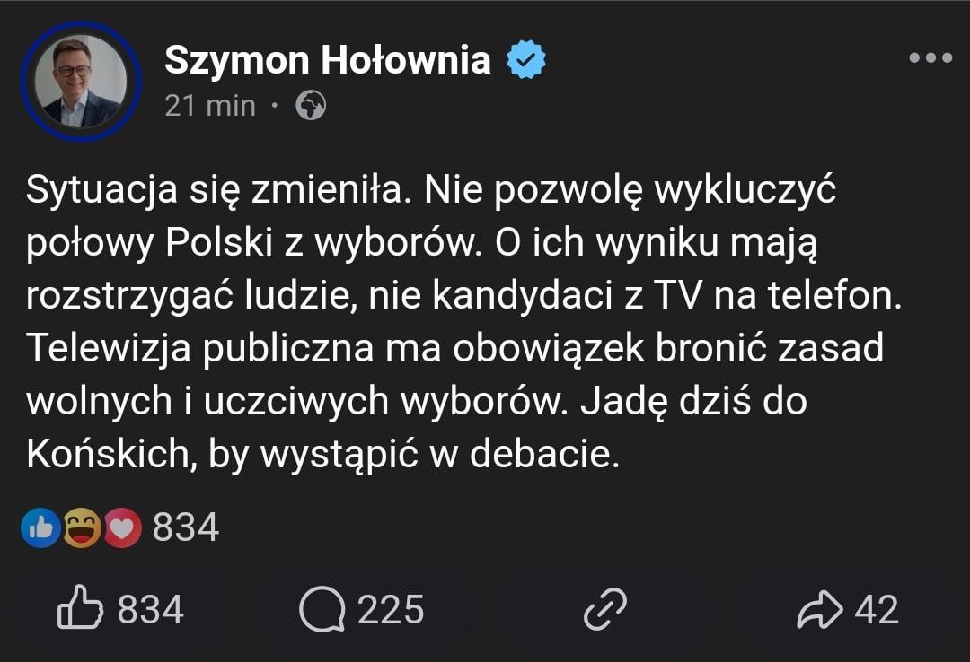Click the 834 number beside the Like button
This screenshot has height=662, width=970.
(x=151, y=609)
